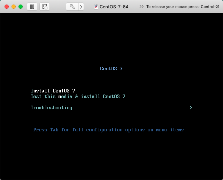Close the VM window with red button
223x180 pixels.
(x=7, y=7)
